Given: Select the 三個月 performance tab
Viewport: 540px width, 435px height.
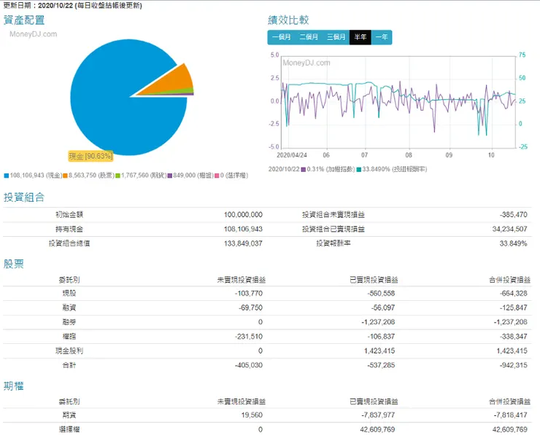Looking at the screenshot, I should point(336,37).
